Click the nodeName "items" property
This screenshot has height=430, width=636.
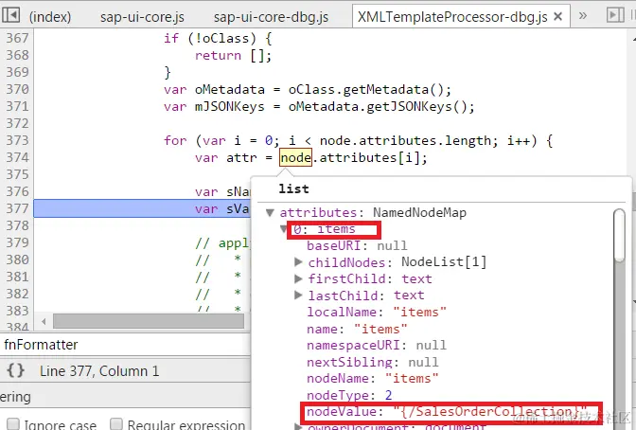372,379
